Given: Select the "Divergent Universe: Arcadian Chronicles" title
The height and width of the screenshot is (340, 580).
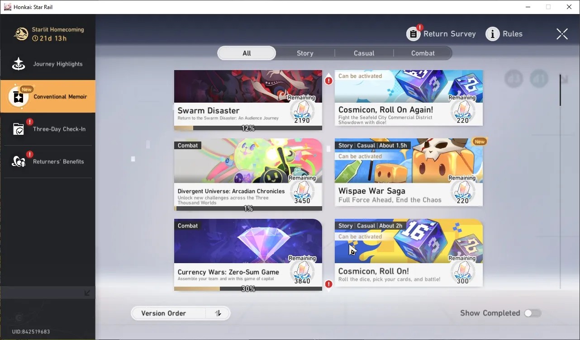Looking at the screenshot, I should [x=231, y=191].
